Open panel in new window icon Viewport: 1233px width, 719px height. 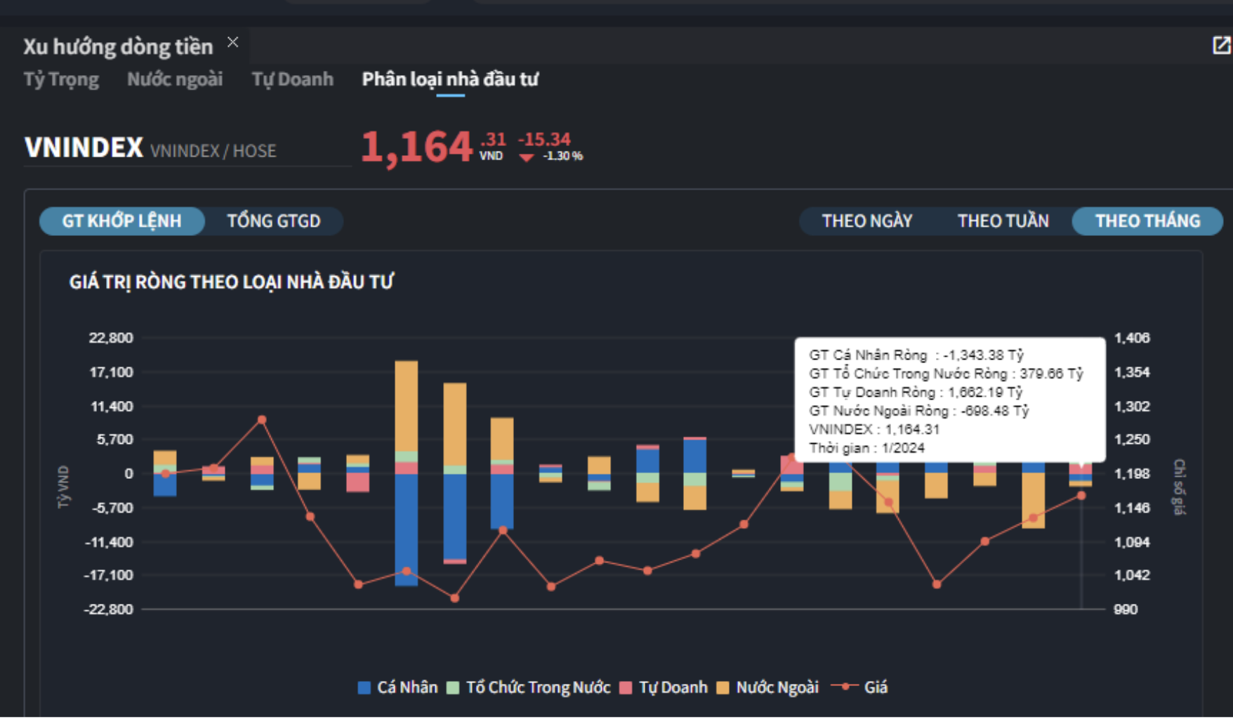click(1220, 46)
